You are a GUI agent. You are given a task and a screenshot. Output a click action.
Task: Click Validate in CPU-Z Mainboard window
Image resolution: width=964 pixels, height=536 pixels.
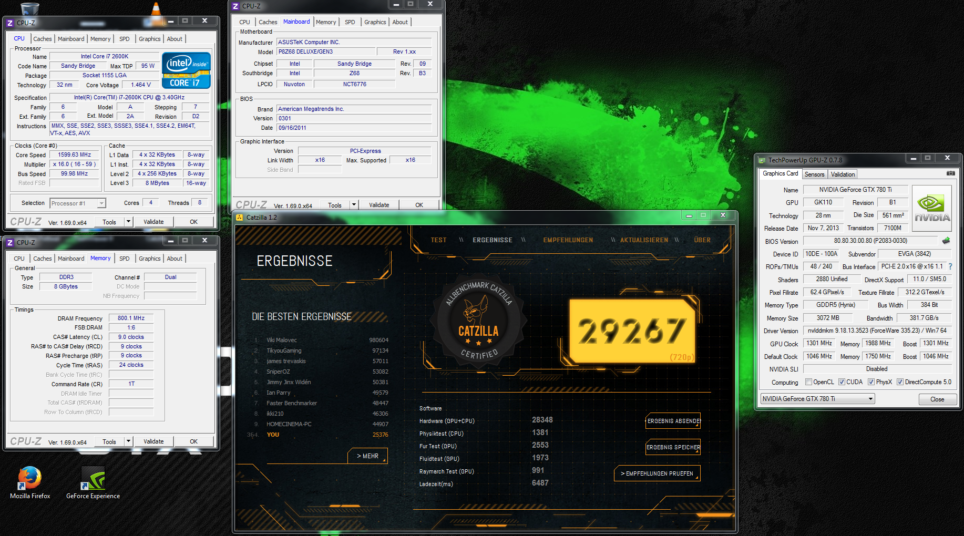(x=379, y=205)
